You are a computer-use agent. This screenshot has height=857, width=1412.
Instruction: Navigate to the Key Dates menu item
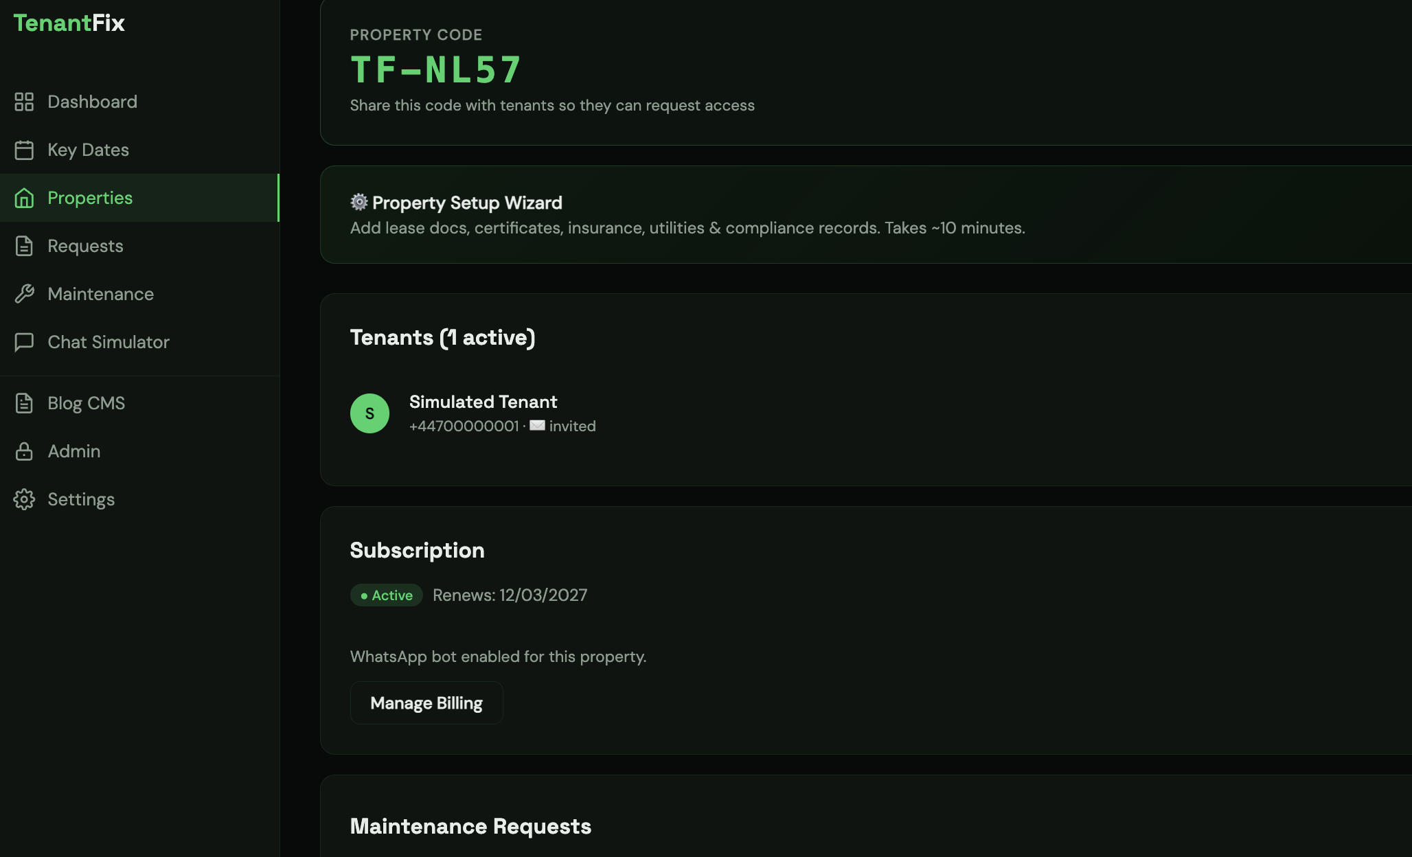[x=88, y=150]
